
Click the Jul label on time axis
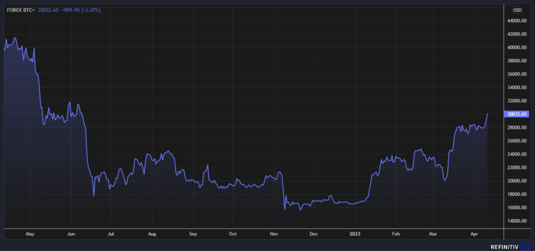111,234
